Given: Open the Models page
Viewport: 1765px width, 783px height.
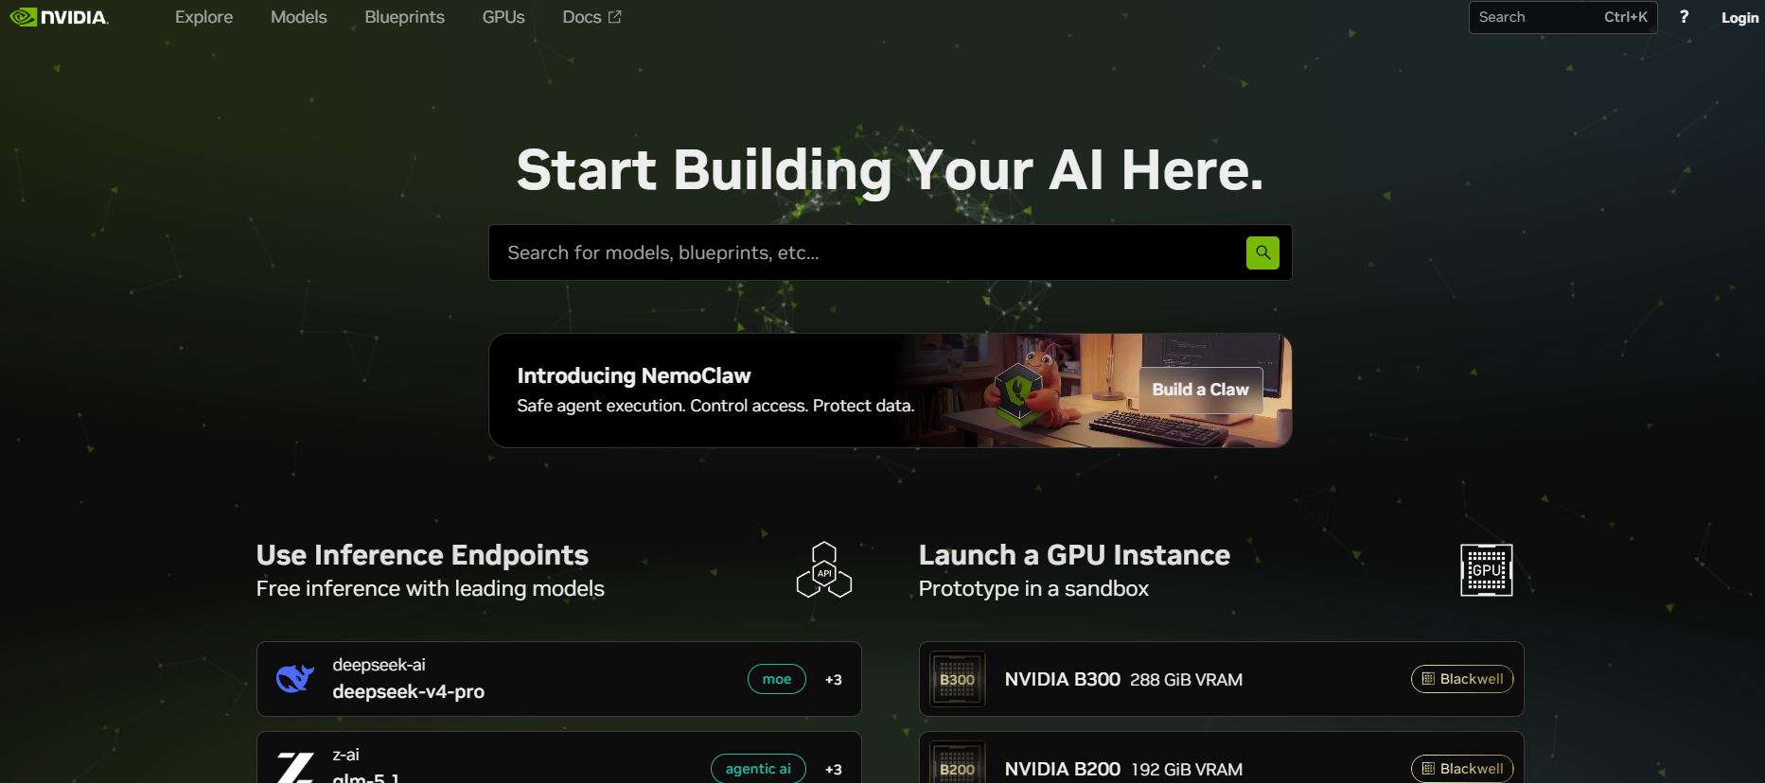Looking at the screenshot, I should [x=298, y=17].
